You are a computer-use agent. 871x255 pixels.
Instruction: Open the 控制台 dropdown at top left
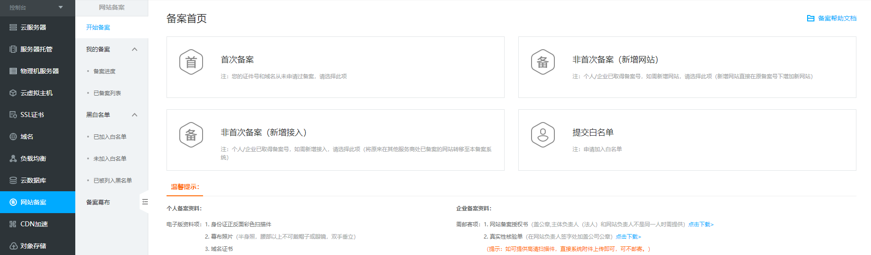pos(60,7)
